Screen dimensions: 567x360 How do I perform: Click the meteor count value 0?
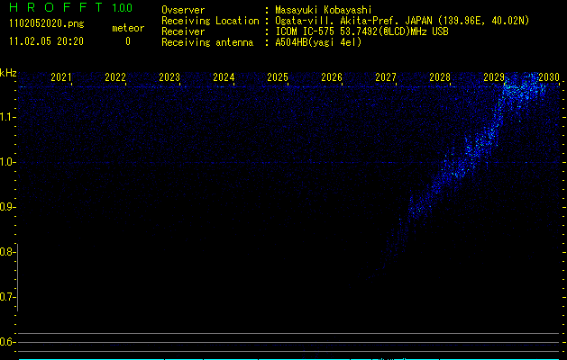pyautogui.click(x=128, y=41)
